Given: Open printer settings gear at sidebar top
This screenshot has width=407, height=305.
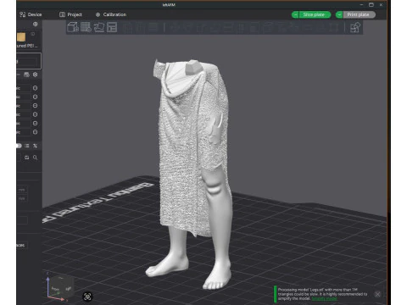Looking at the screenshot, I should click(36, 24).
